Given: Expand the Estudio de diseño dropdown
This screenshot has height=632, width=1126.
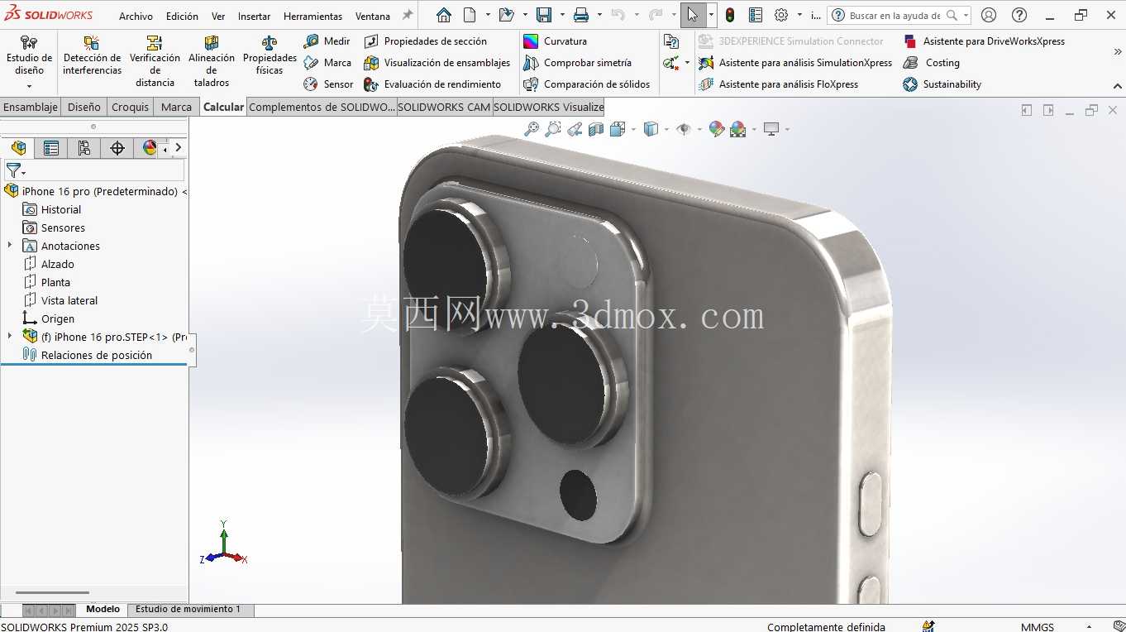Looking at the screenshot, I should 29,86.
